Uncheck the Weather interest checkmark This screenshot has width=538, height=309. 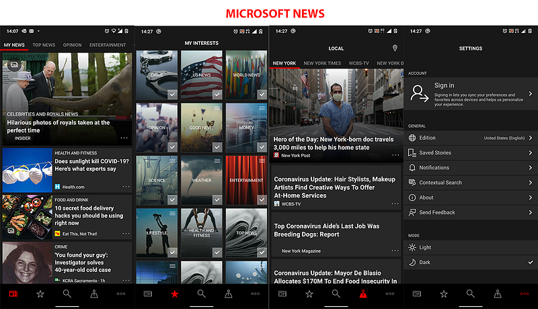217,200
